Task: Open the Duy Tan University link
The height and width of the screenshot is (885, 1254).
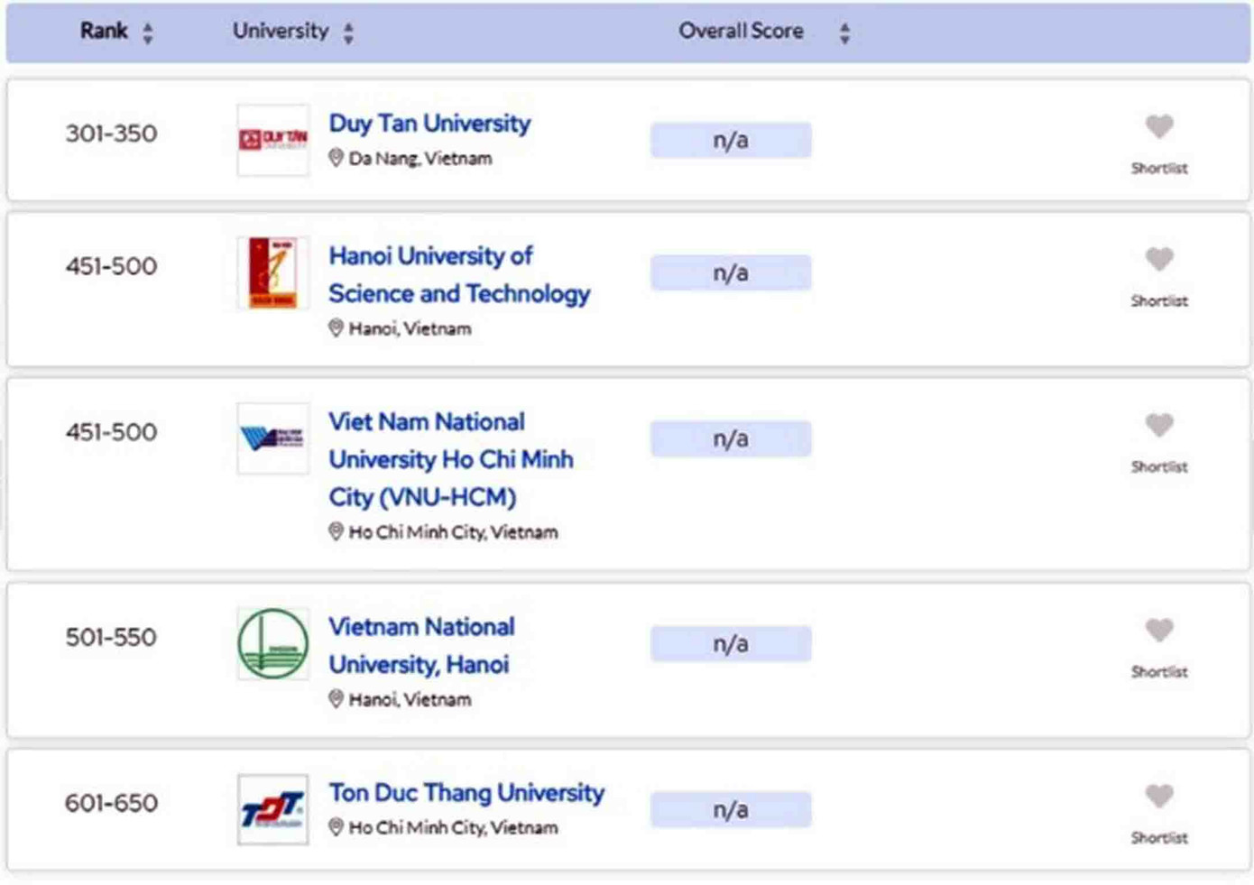Action: pos(430,123)
